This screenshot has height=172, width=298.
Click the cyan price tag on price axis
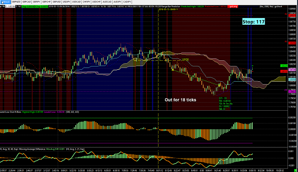point(292,79)
